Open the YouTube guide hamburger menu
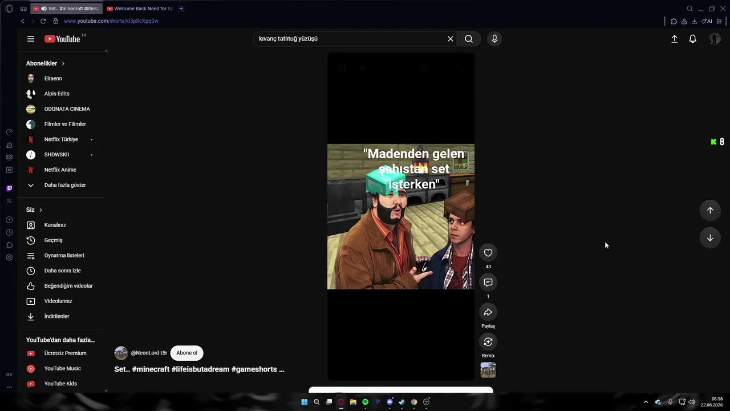Viewport: 730px width, 411px height. click(31, 39)
